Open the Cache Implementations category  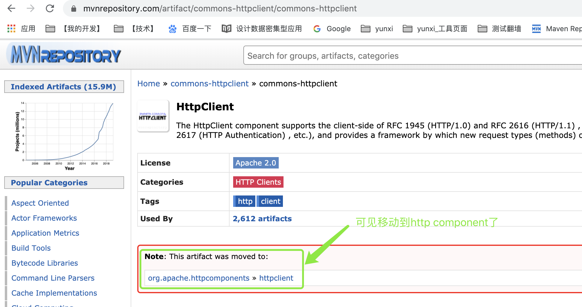point(54,293)
